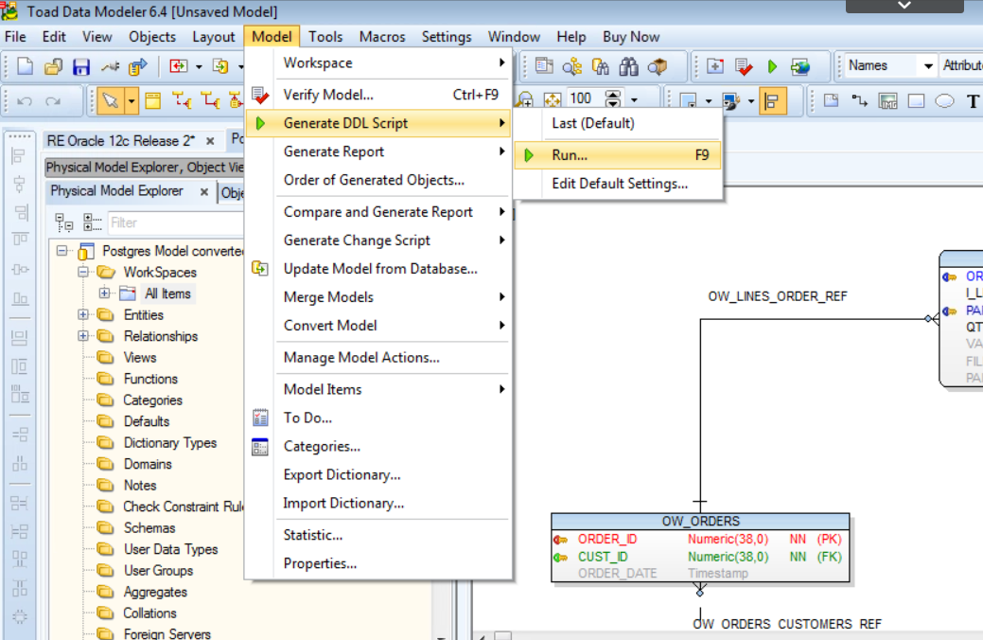Click the CUST_ID attribute in OW_ORDERS
Image resolution: width=983 pixels, height=640 pixels.
[x=603, y=557]
